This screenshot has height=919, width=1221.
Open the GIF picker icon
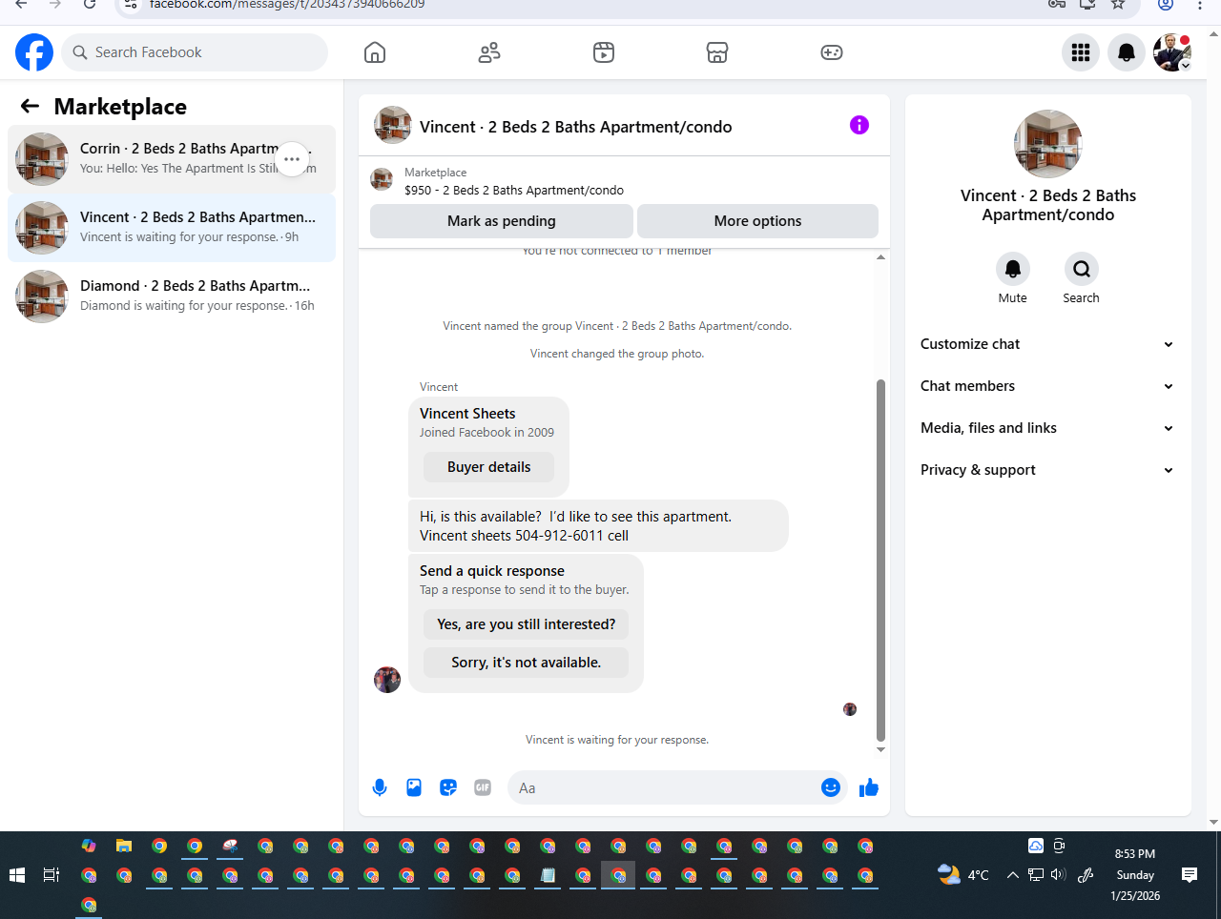[483, 787]
